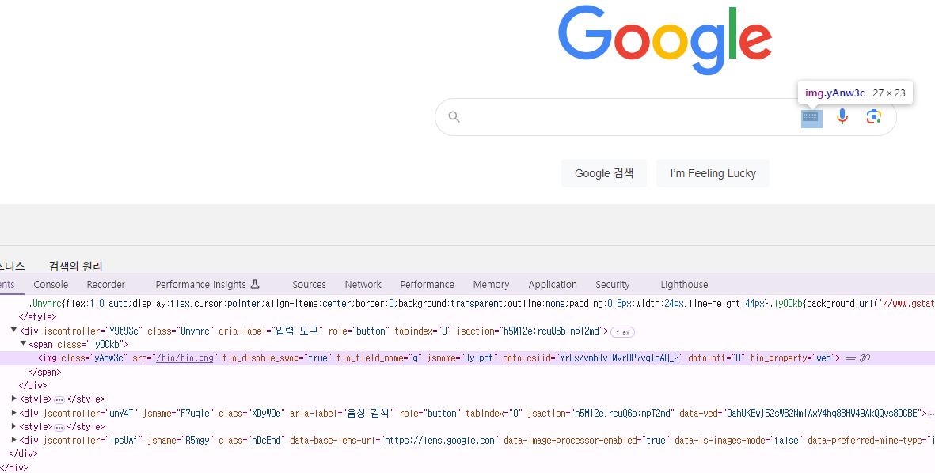Open the Performance tab
The width and height of the screenshot is (935, 473).
(x=427, y=285)
